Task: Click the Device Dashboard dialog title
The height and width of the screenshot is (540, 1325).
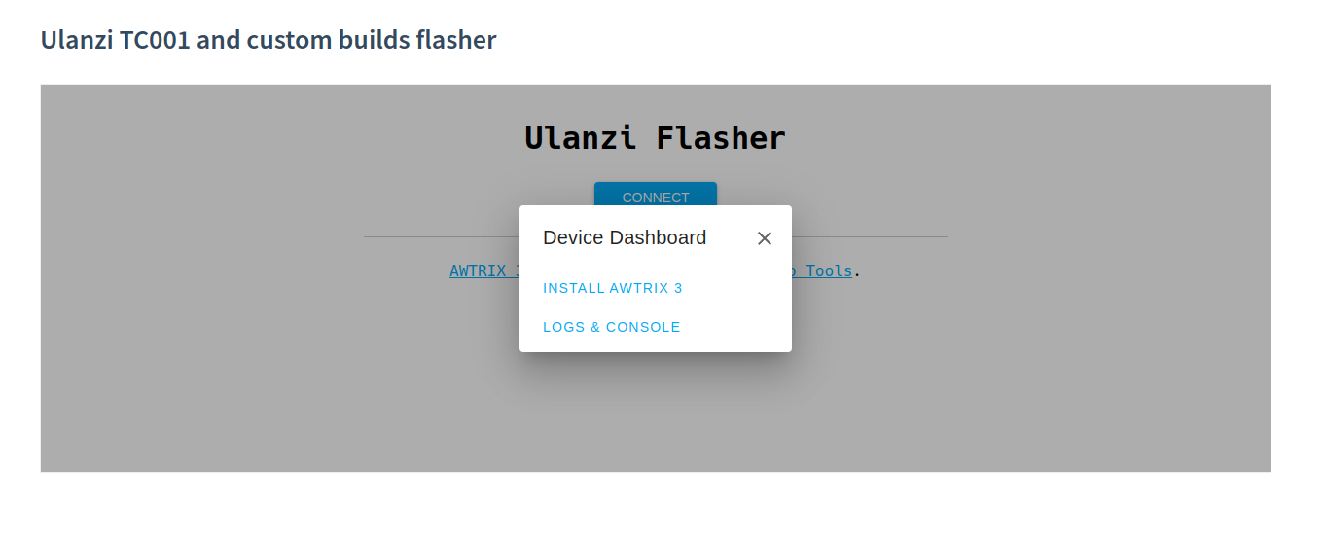Action: [x=625, y=237]
